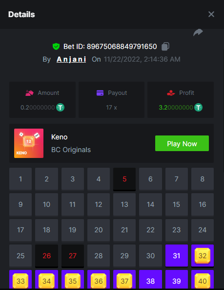Image resolution: width=224 pixels, height=290 pixels.
Task: Close the Details dialog
Action: [x=211, y=14]
